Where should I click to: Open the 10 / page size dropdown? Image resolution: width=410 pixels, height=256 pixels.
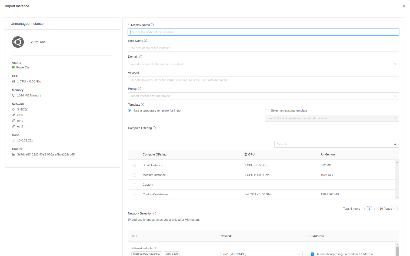pos(387,209)
